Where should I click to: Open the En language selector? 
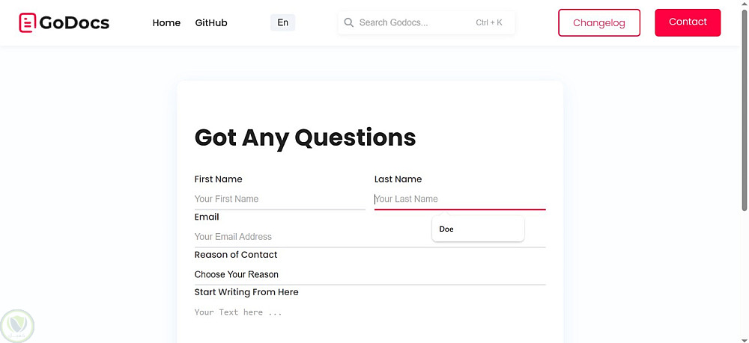tap(282, 22)
